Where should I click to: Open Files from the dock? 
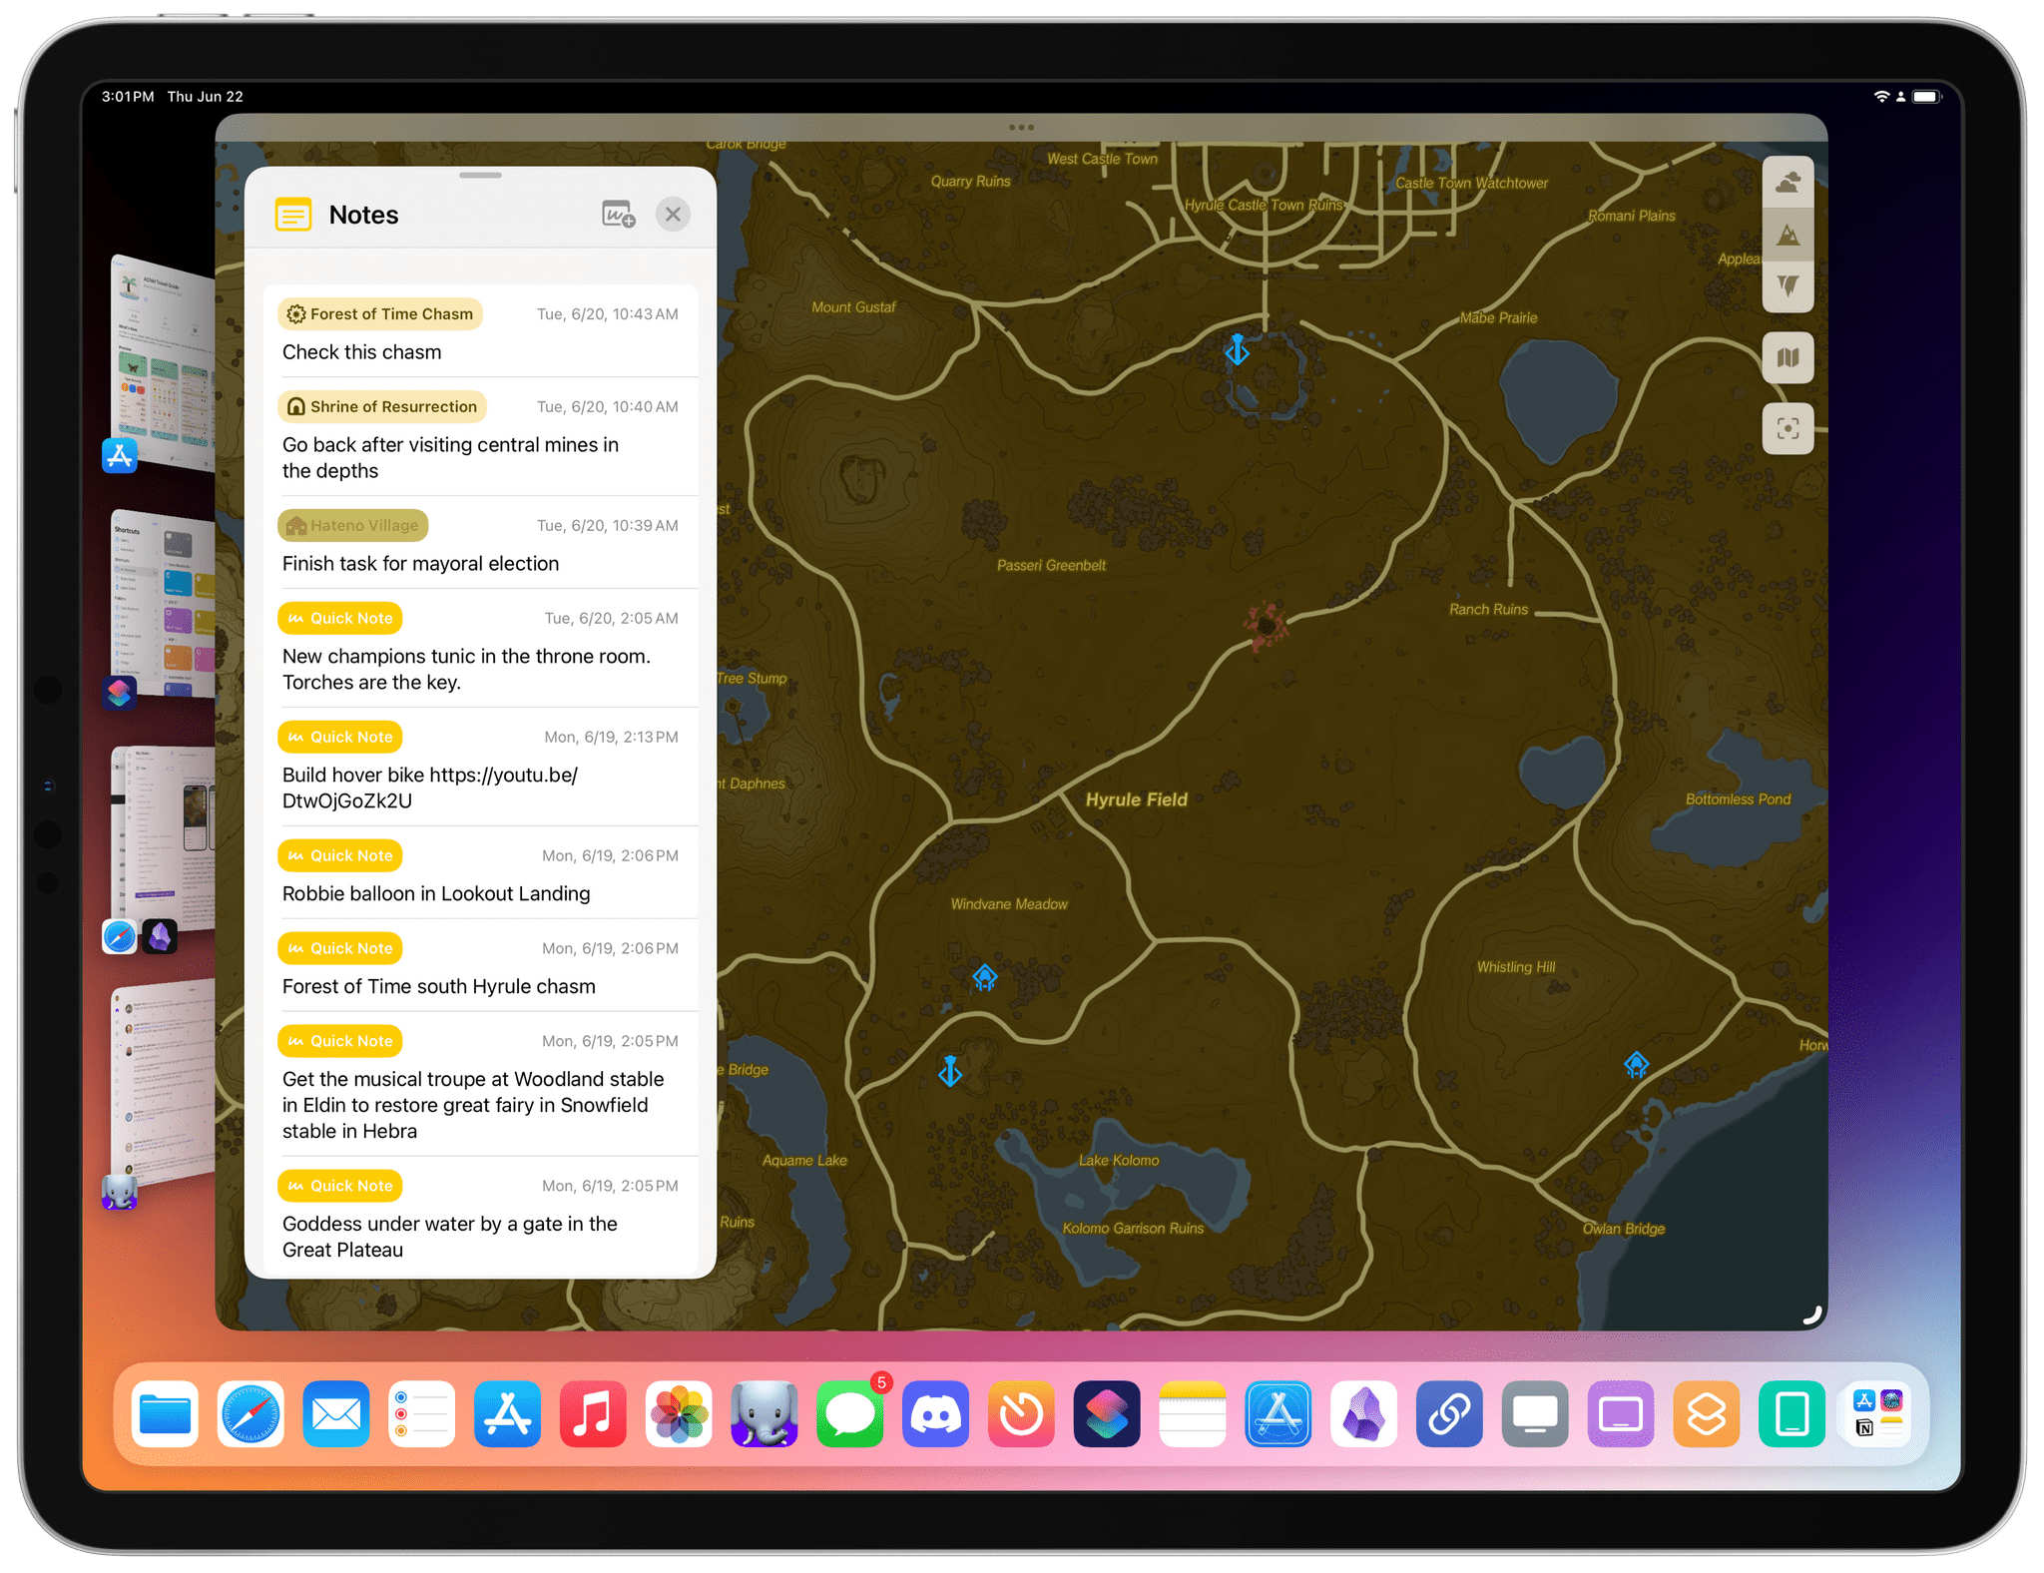pyautogui.click(x=166, y=1414)
